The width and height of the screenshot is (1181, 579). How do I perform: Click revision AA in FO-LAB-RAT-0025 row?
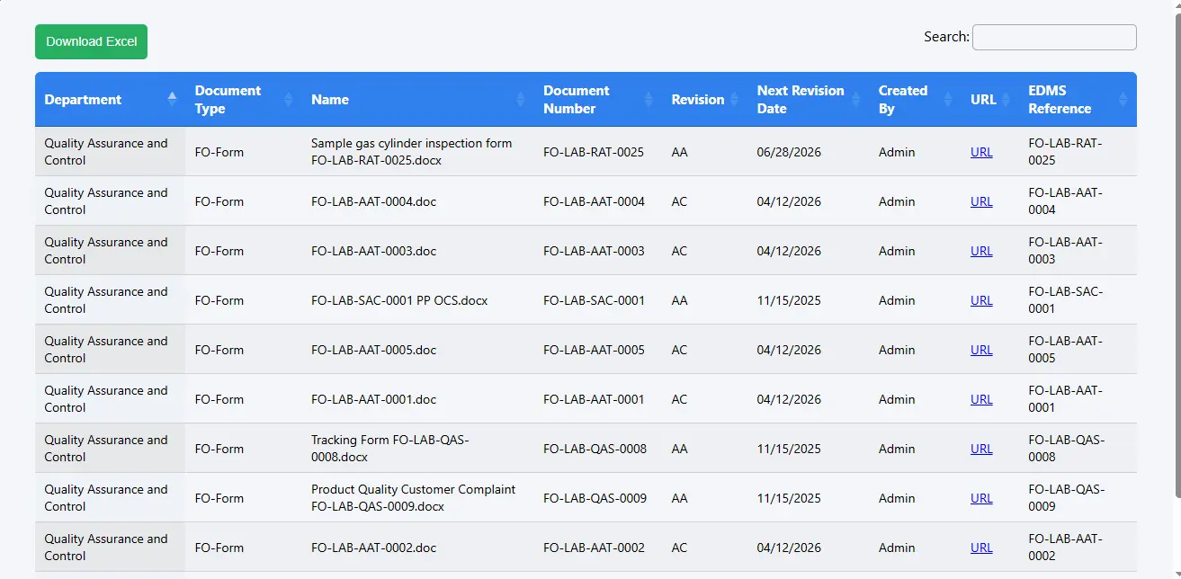[679, 152]
